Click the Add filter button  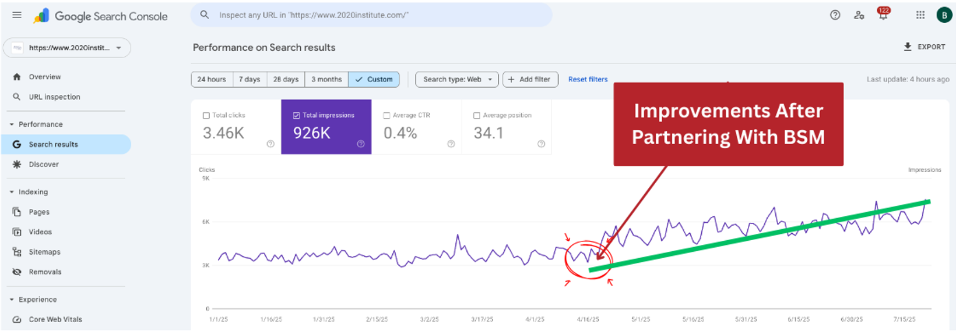pyautogui.click(x=530, y=79)
